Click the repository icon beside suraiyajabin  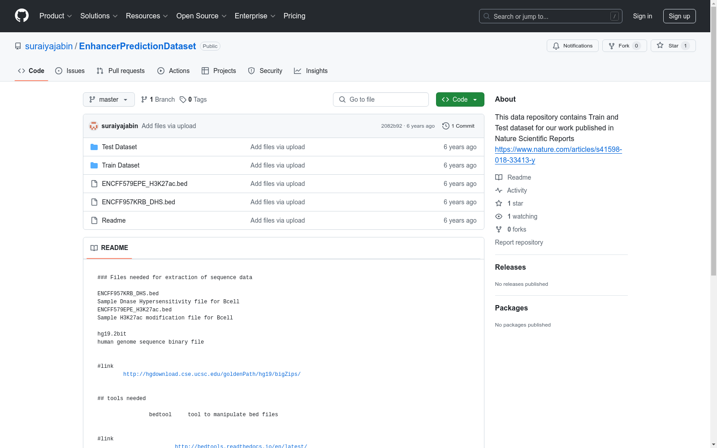pos(18,46)
